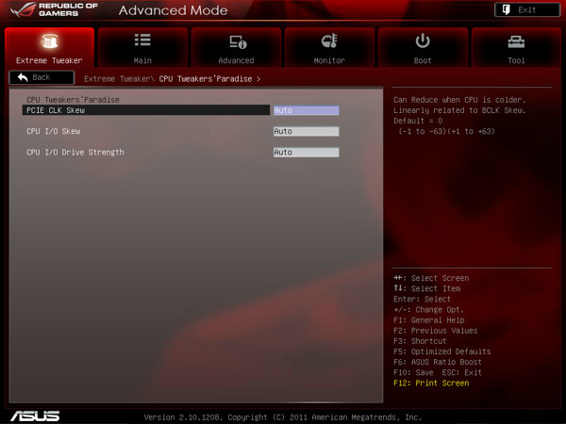Open the PCIE CLK Skew Auto value field
The width and height of the screenshot is (566, 424).
[305, 110]
